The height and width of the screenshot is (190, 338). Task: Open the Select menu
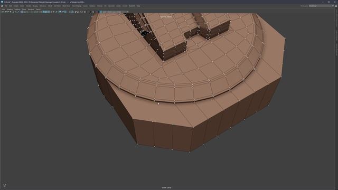(22, 6)
